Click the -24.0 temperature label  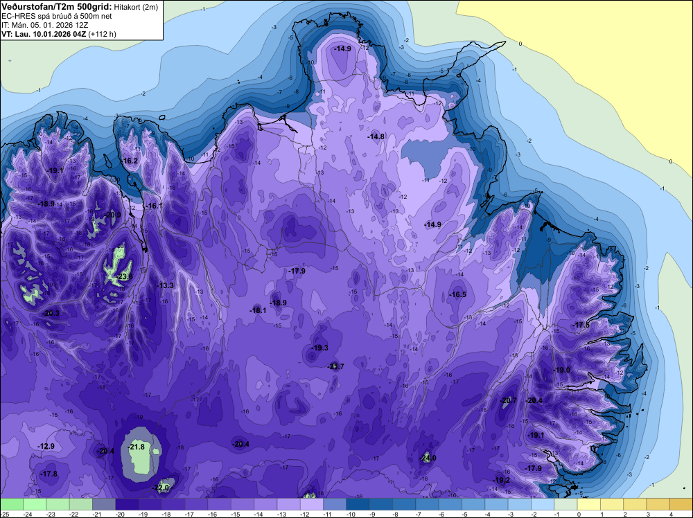pos(428,458)
